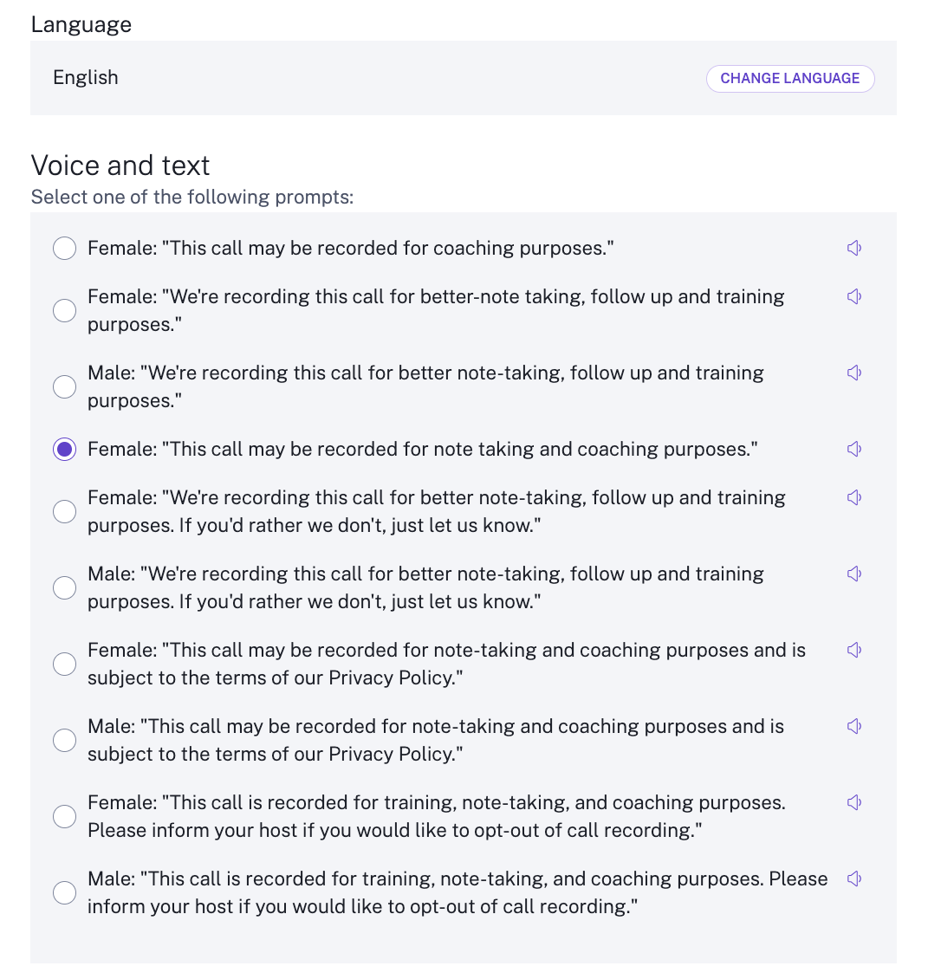
Task: Pick the female prompt mentioning 'just let us know'
Action: point(64,511)
